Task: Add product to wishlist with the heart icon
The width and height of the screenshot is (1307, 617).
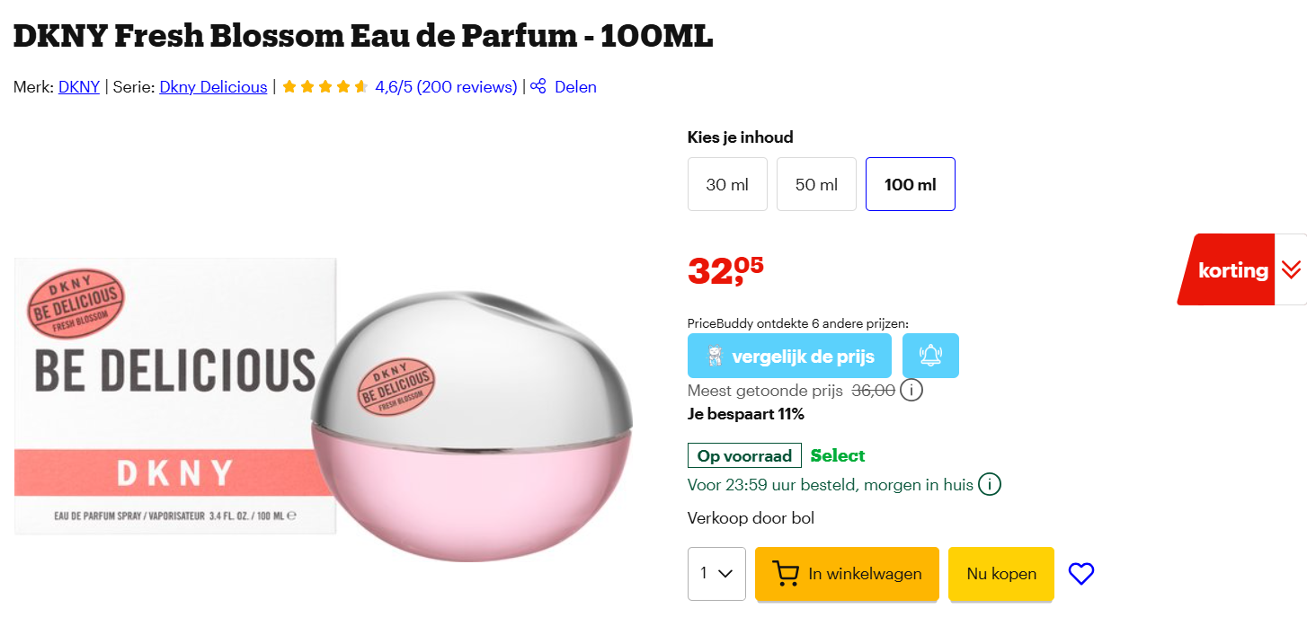Action: pos(1080,573)
